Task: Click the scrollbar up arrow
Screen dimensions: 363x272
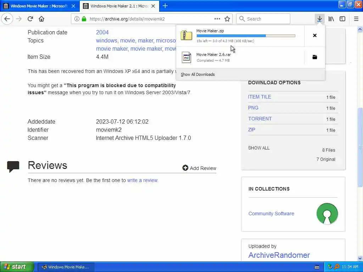Action: [360, 29]
